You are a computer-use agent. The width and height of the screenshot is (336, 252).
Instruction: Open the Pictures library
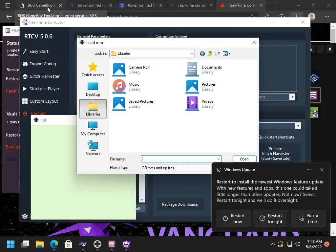[x=200, y=86]
